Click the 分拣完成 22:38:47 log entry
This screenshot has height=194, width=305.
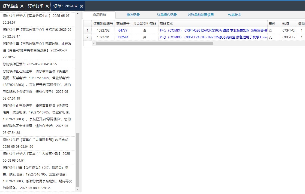pyautogui.click(x=38, y=33)
